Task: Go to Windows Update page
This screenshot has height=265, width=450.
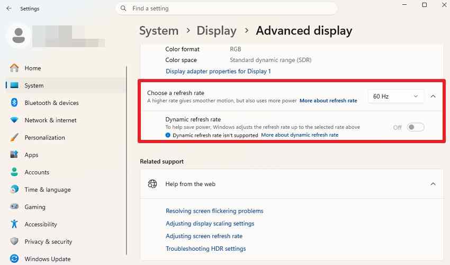Action: click(x=66, y=259)
